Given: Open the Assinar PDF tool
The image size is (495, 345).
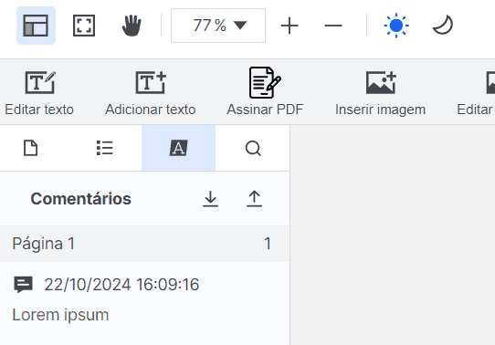Looking at the screenshot, I should point(265,92).
